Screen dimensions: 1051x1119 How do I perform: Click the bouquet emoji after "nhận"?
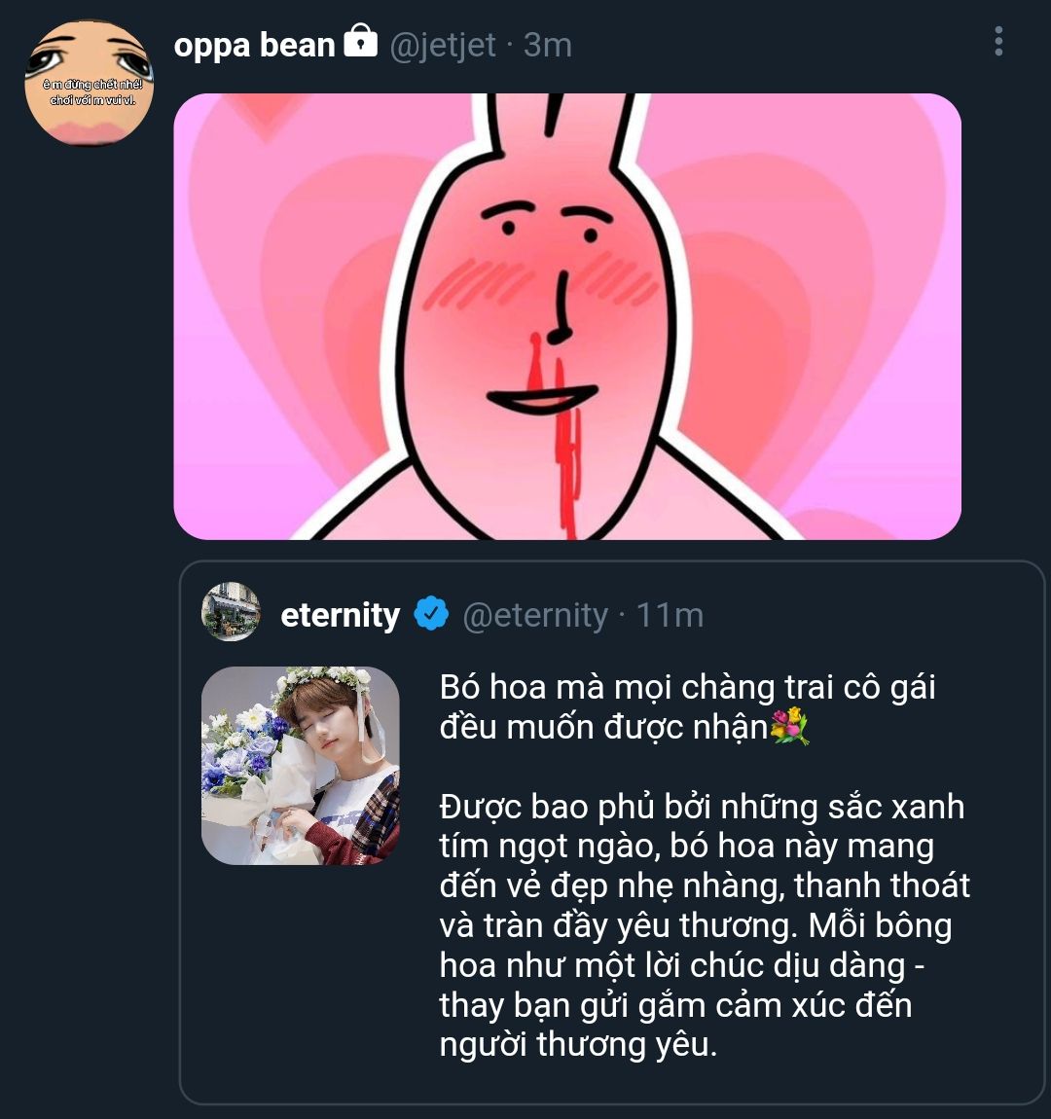(x=789, y=727)
